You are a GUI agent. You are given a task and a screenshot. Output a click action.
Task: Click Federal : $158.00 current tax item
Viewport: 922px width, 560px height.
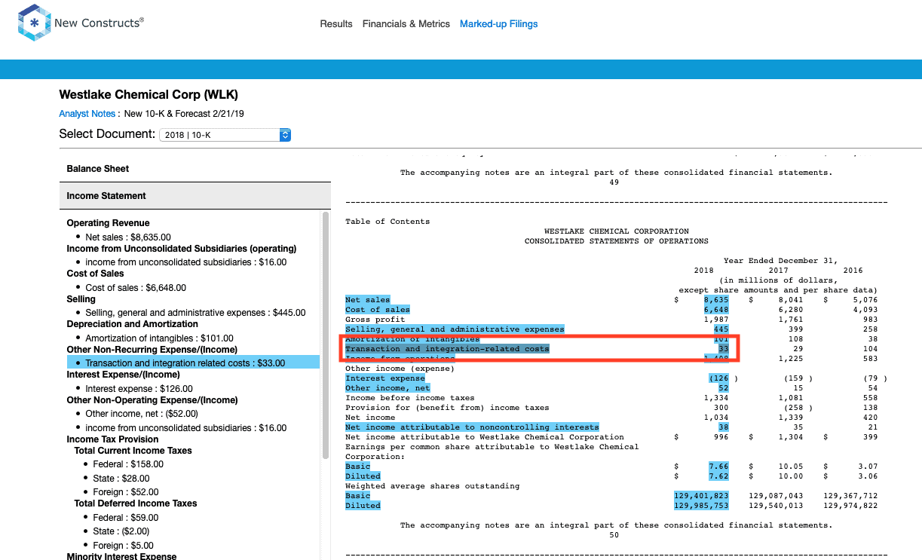click(x=128, y=464)
